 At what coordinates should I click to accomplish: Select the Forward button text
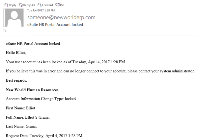click(x=47, y=5)
